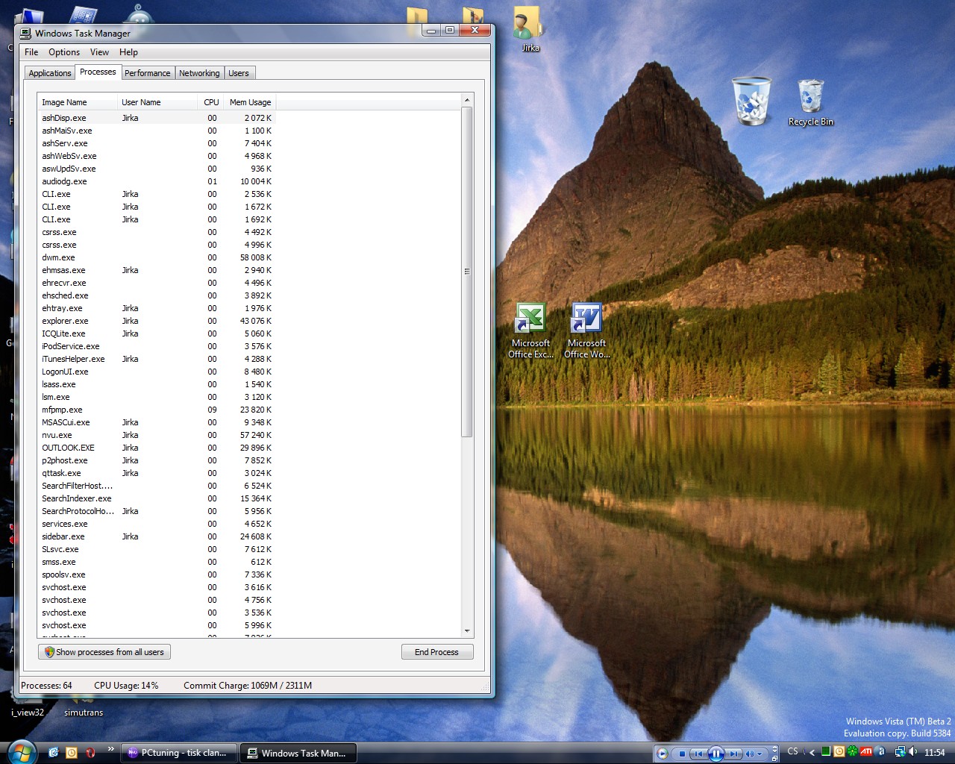Stop playback in the Media Player toolbar
Screen dimensions: 955x764
(x=682, y=754)
